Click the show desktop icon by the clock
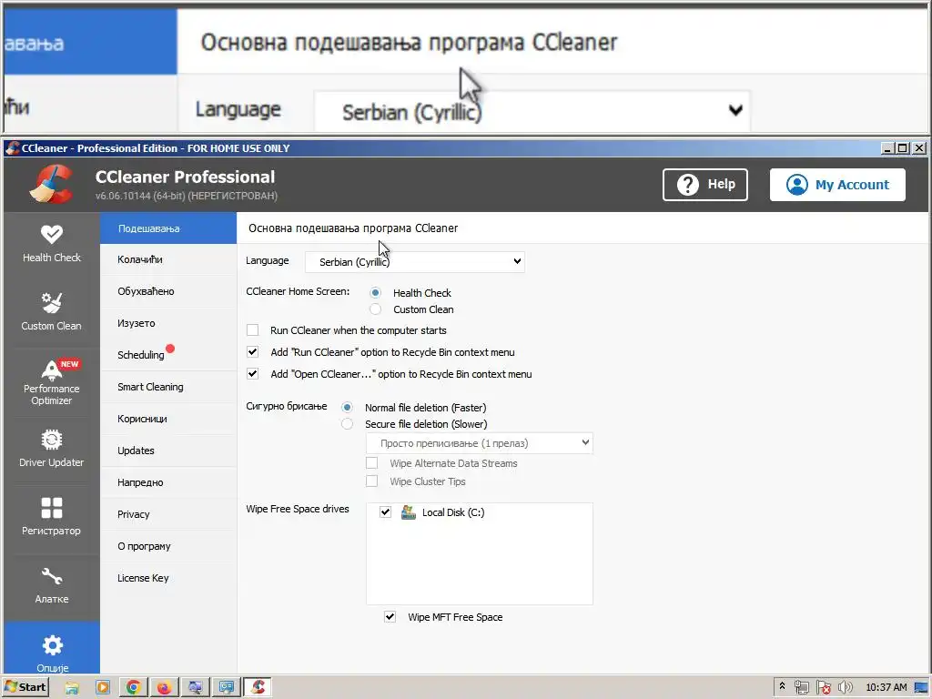 (921, 688)
